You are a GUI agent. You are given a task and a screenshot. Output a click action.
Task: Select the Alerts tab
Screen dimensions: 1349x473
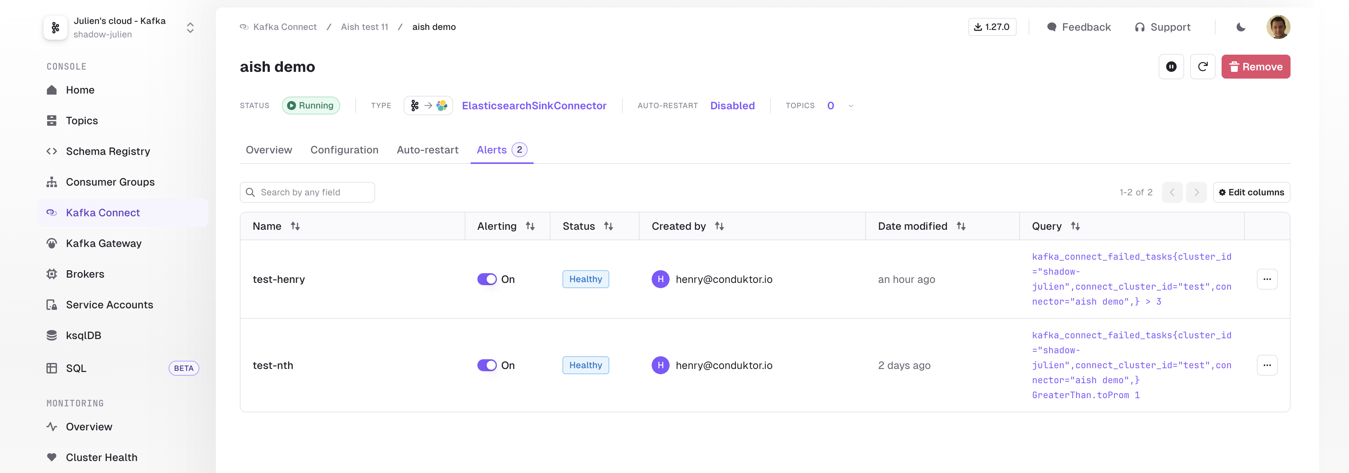click(502, 150)
